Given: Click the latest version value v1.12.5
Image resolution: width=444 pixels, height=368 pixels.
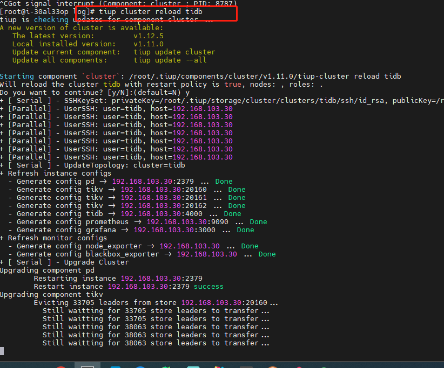Looking at the screenshot, I should click(149, 36).
